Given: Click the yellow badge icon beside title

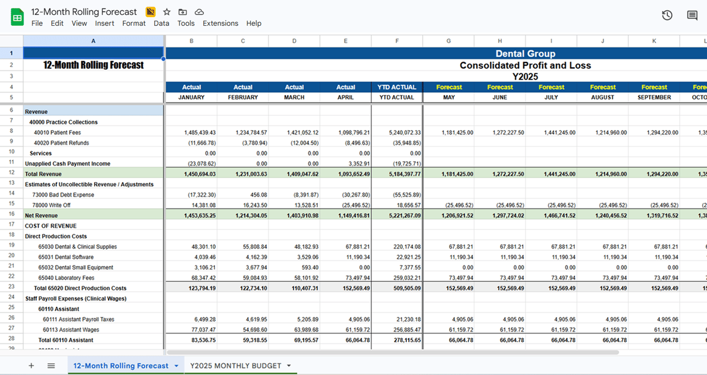Looking at the screenshot, I should coord(150,12).
